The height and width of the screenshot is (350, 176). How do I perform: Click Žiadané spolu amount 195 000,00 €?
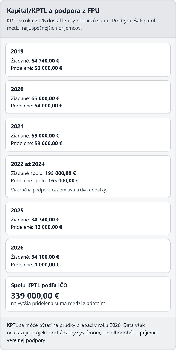[61, 173]
